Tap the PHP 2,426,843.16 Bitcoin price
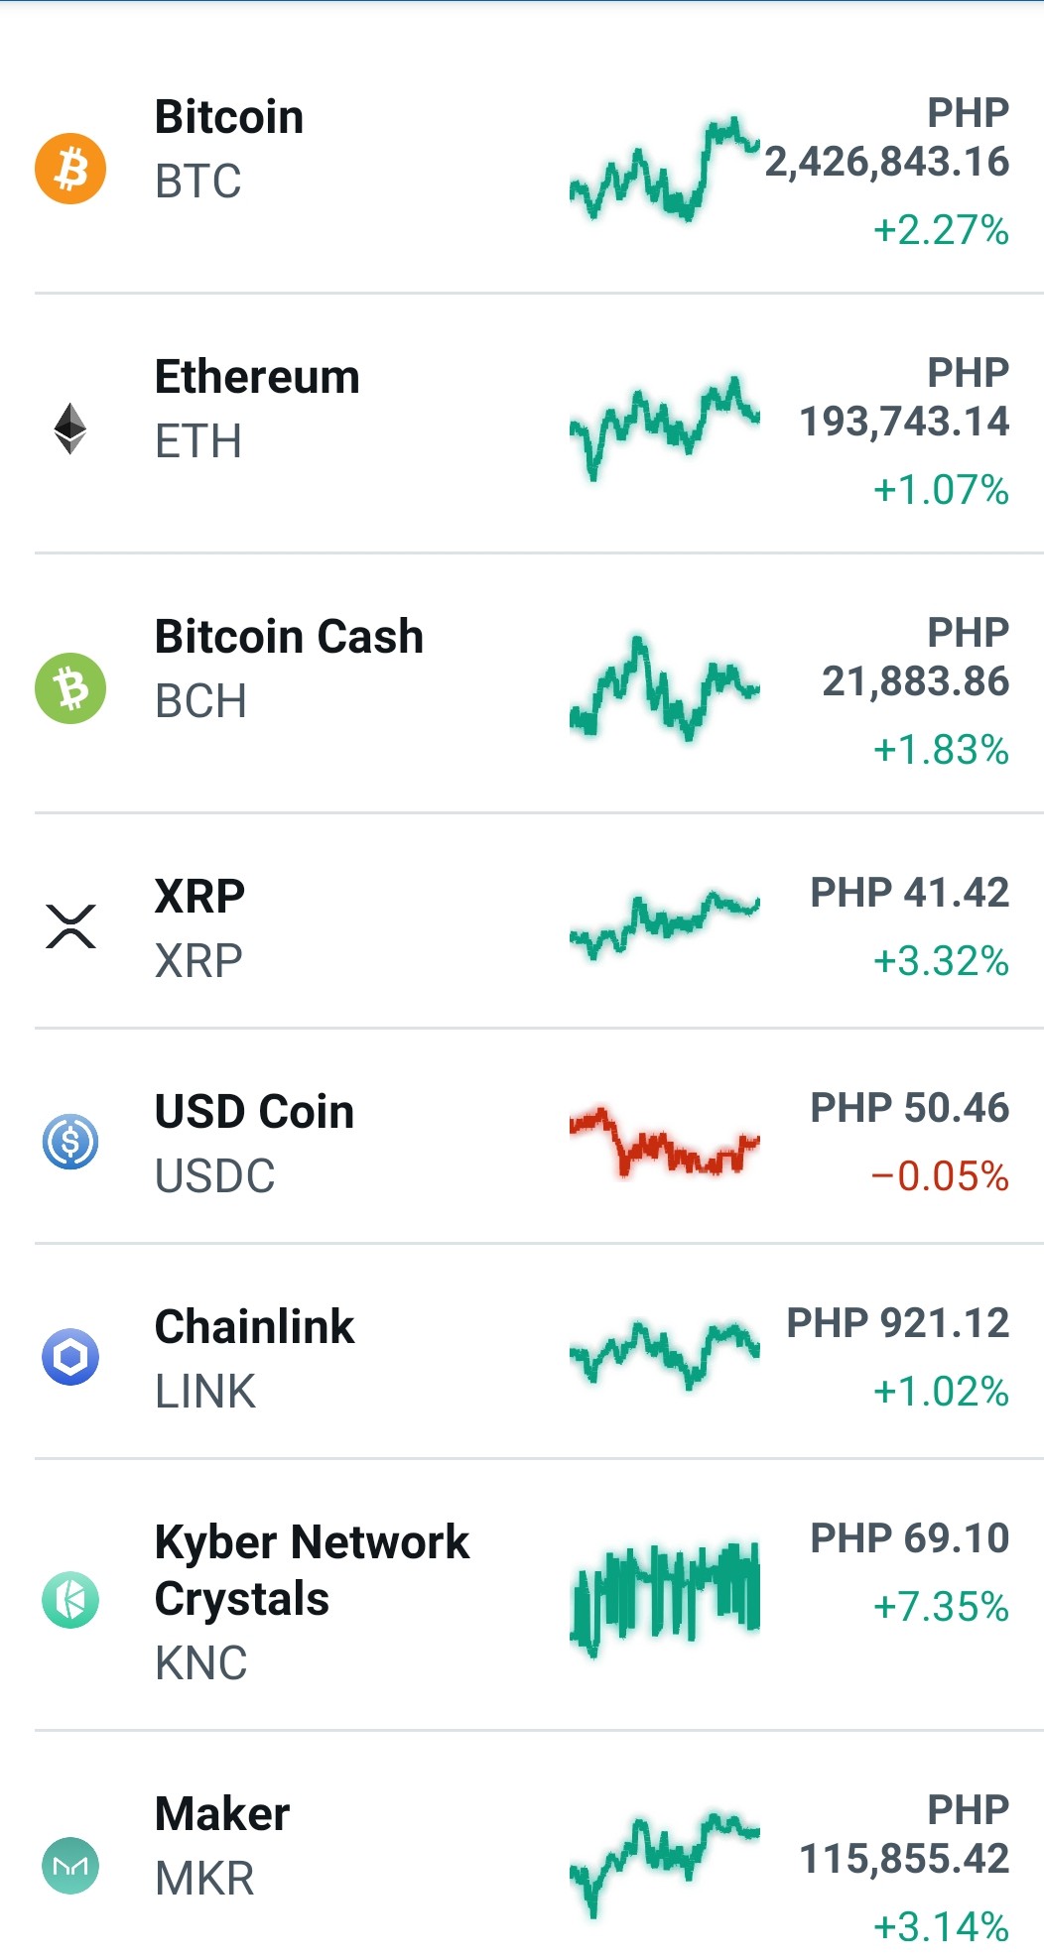The width and height of the screenshot is (1044, 1960). (x=887, y=138)
